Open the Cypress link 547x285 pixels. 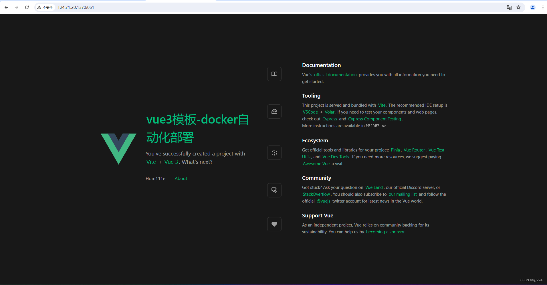point(330,119)
